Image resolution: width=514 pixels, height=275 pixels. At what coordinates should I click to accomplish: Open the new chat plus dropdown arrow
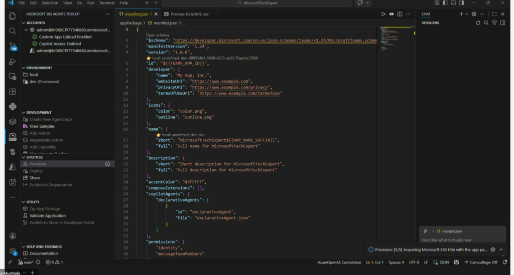click(467, 14)
